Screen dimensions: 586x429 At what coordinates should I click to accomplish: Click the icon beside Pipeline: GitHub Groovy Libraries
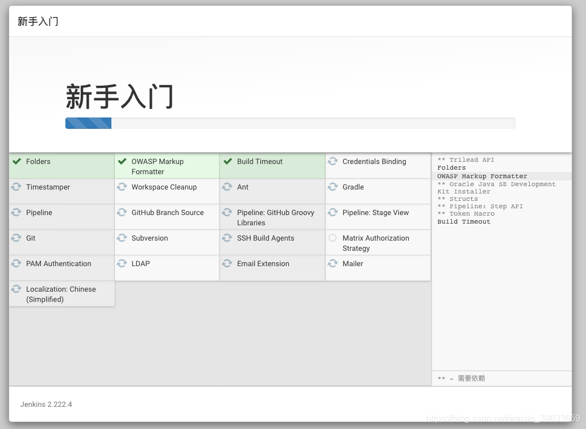pos(227,212)
